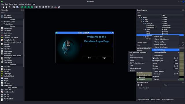This screenshot has width=185, height=104.
Task: Click the Object Inspector filter field
Action: coord(160,12)
